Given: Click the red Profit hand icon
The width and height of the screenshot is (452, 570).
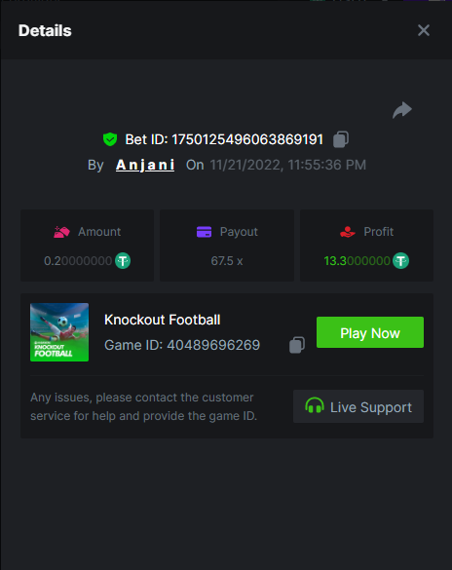Looking at the screenshot, I should (x=348, y=232).
